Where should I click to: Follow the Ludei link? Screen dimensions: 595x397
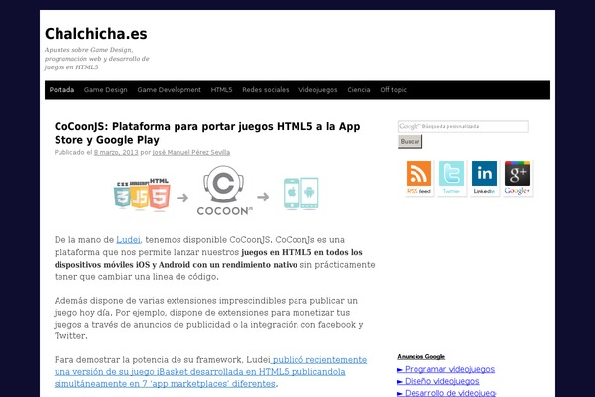(128, 240)
